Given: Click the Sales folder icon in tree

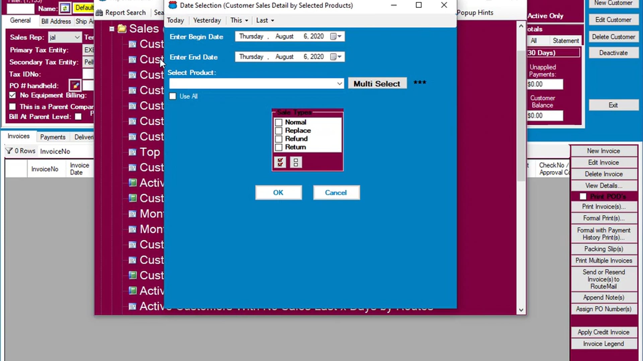Looking at the screenshot, I should 122,29.
